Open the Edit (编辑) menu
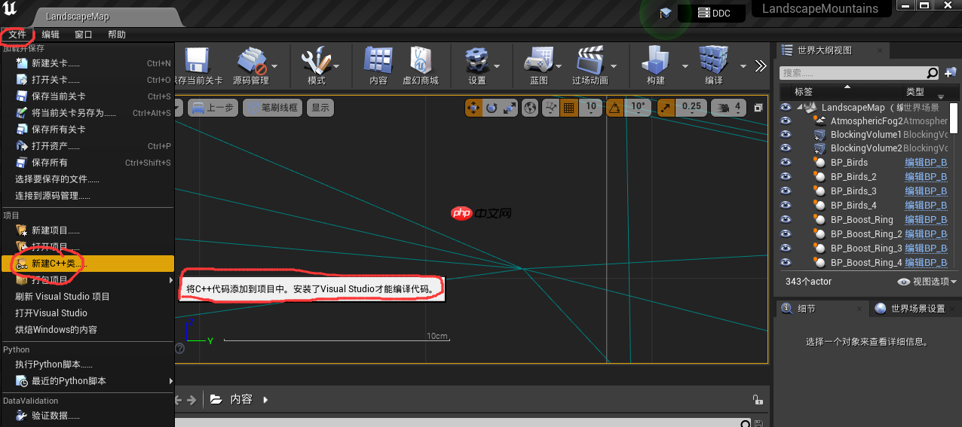962x427 pixels. (x=51, y=35)
